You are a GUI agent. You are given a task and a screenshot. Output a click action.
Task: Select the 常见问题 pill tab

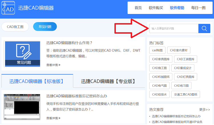coord(45,27)
